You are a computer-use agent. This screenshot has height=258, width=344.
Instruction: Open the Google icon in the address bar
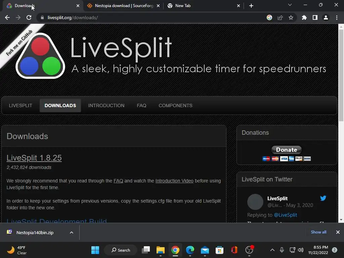269,17
